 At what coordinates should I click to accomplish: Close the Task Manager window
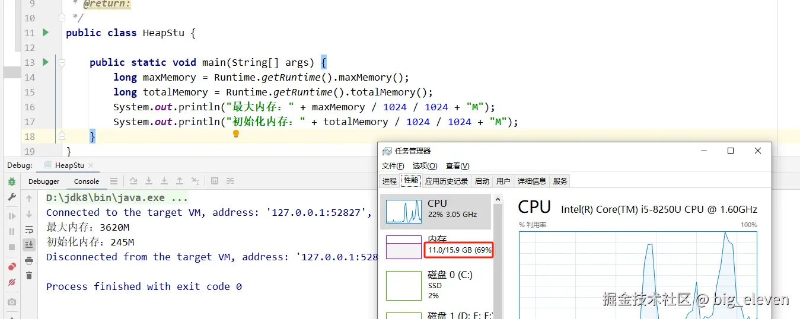click(758, 151)
